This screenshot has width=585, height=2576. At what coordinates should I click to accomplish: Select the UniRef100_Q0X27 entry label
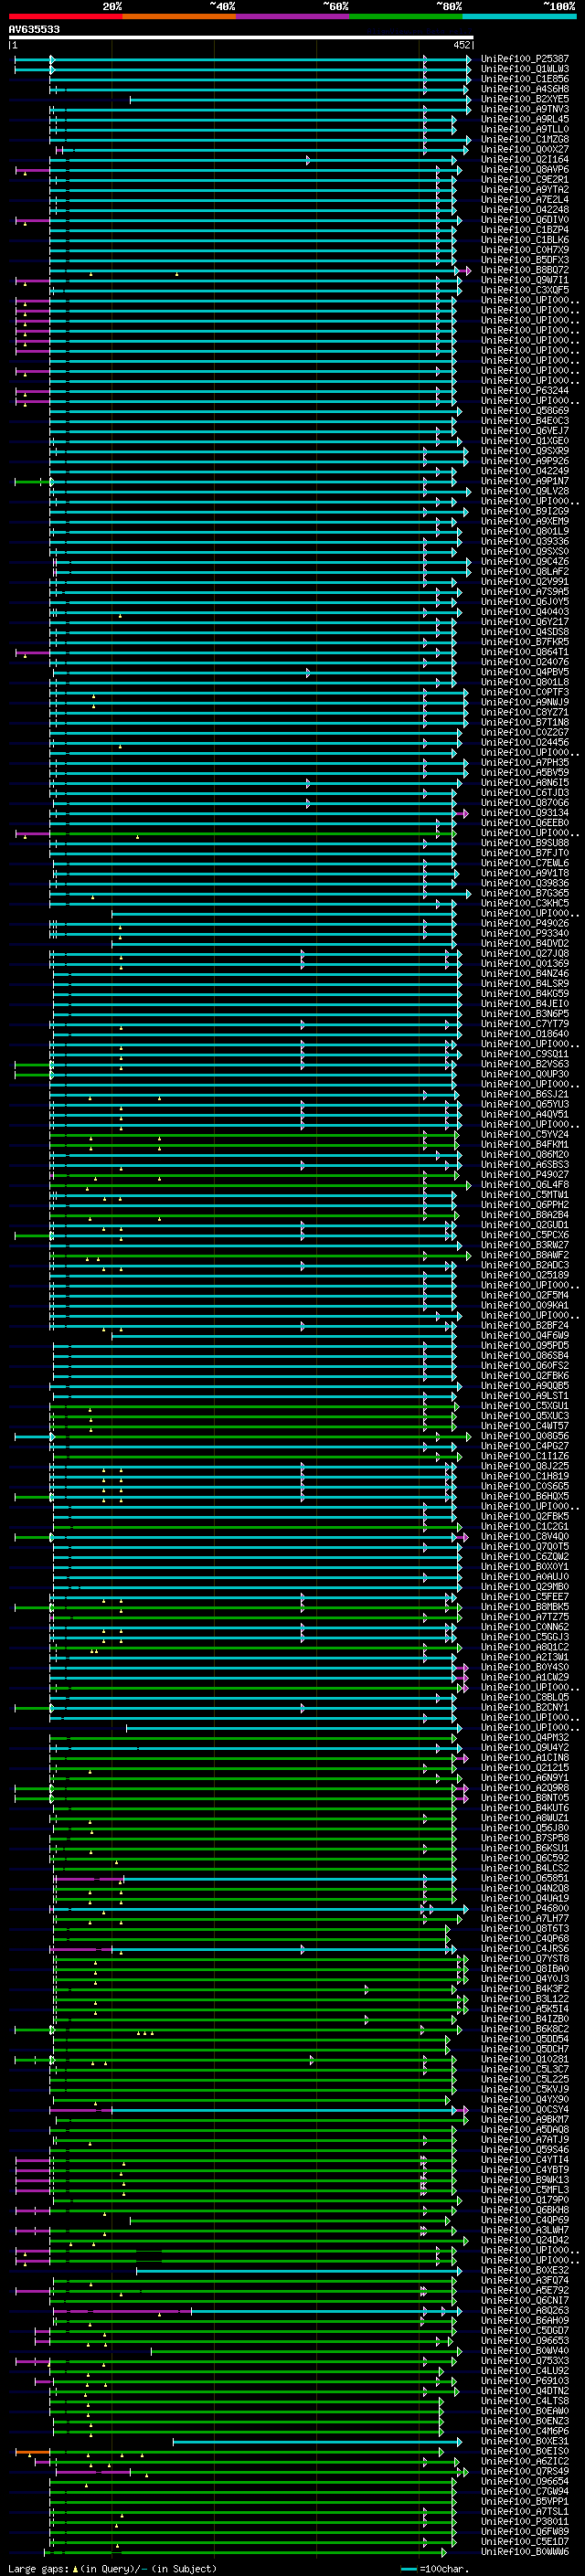(525, 149)
